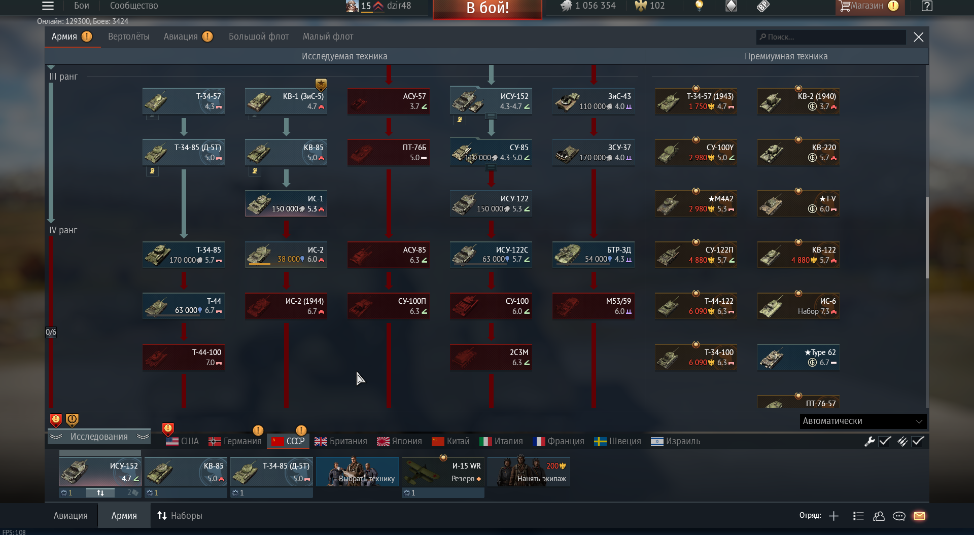
Task: Open the Автоматически dropdown
Action: click(863, 421)
